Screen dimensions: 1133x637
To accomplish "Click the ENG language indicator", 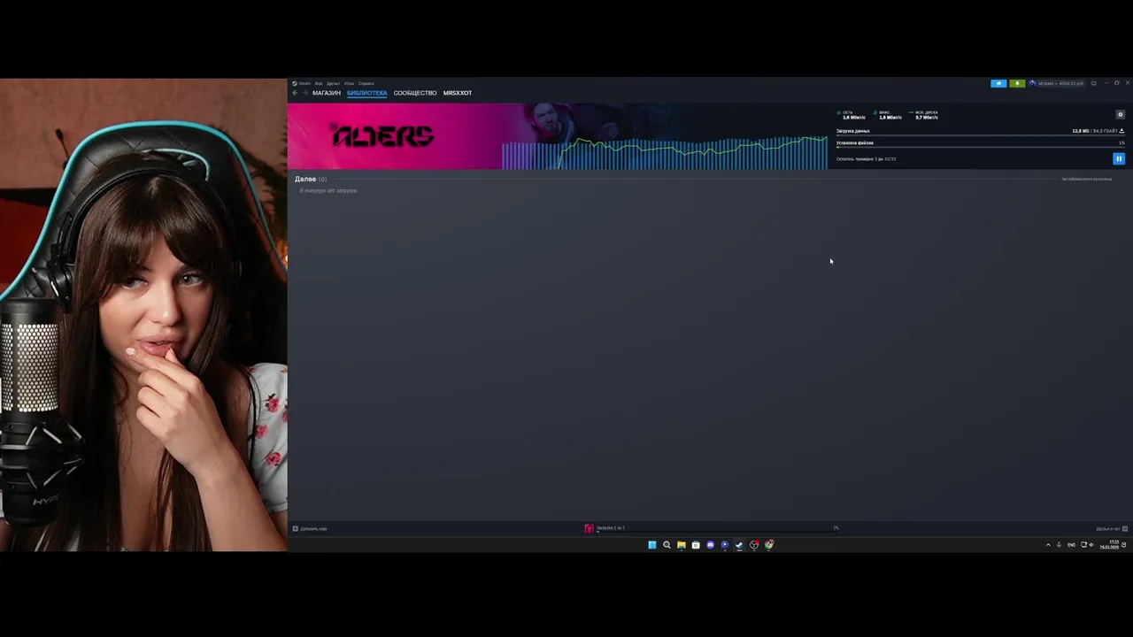I will point(1071,545).
